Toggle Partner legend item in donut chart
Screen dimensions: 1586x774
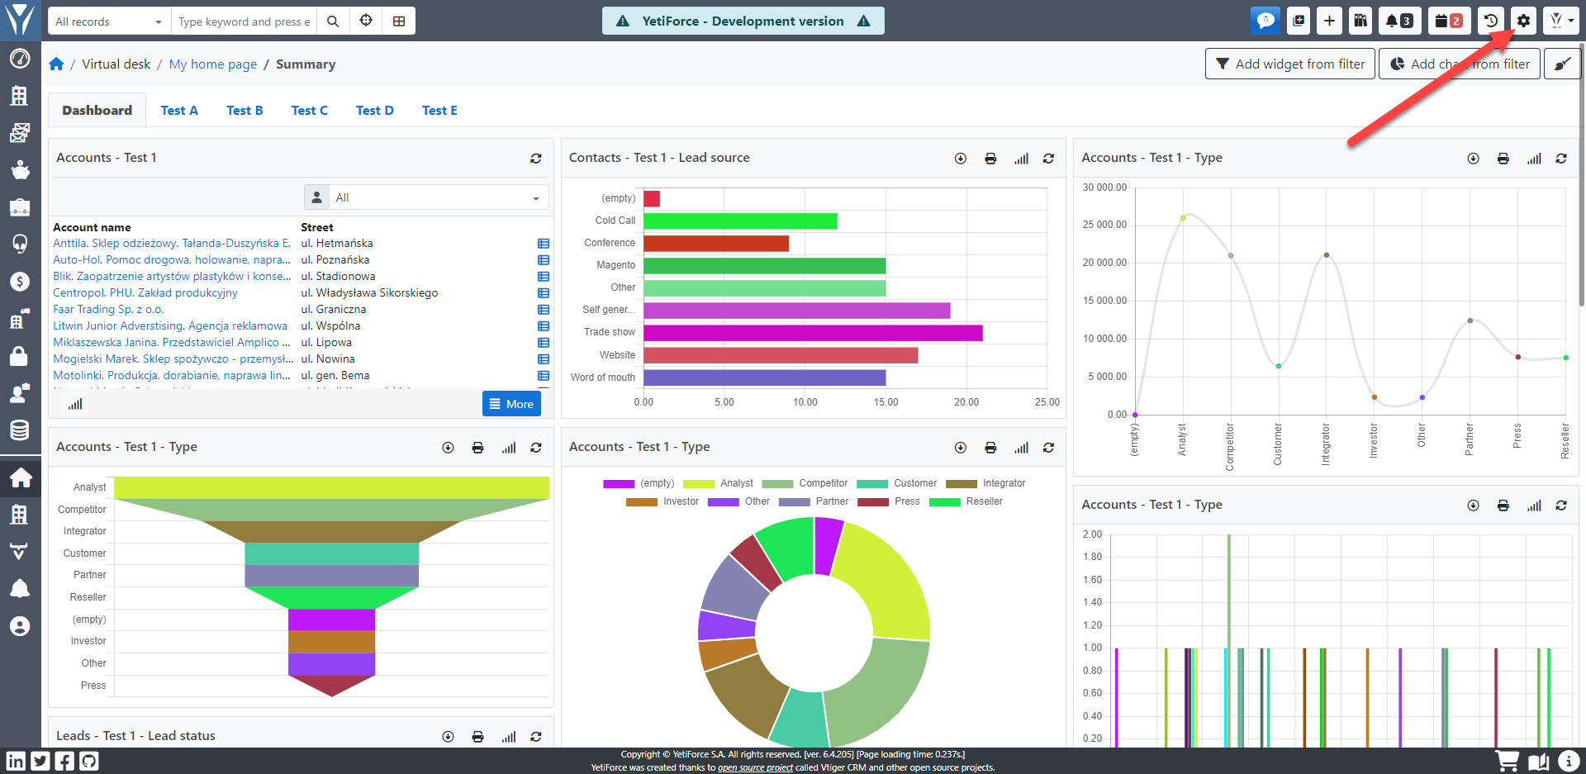point(814,501)
